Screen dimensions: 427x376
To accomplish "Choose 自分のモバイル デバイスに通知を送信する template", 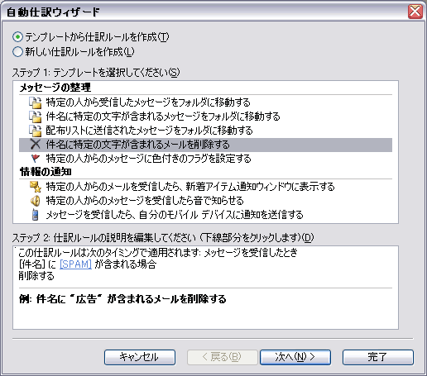I will click(x=205, y=215).
